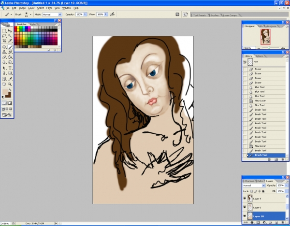Screen dimensions: 290x226
Task: Select the Path Selection tool
Action: 4,68
